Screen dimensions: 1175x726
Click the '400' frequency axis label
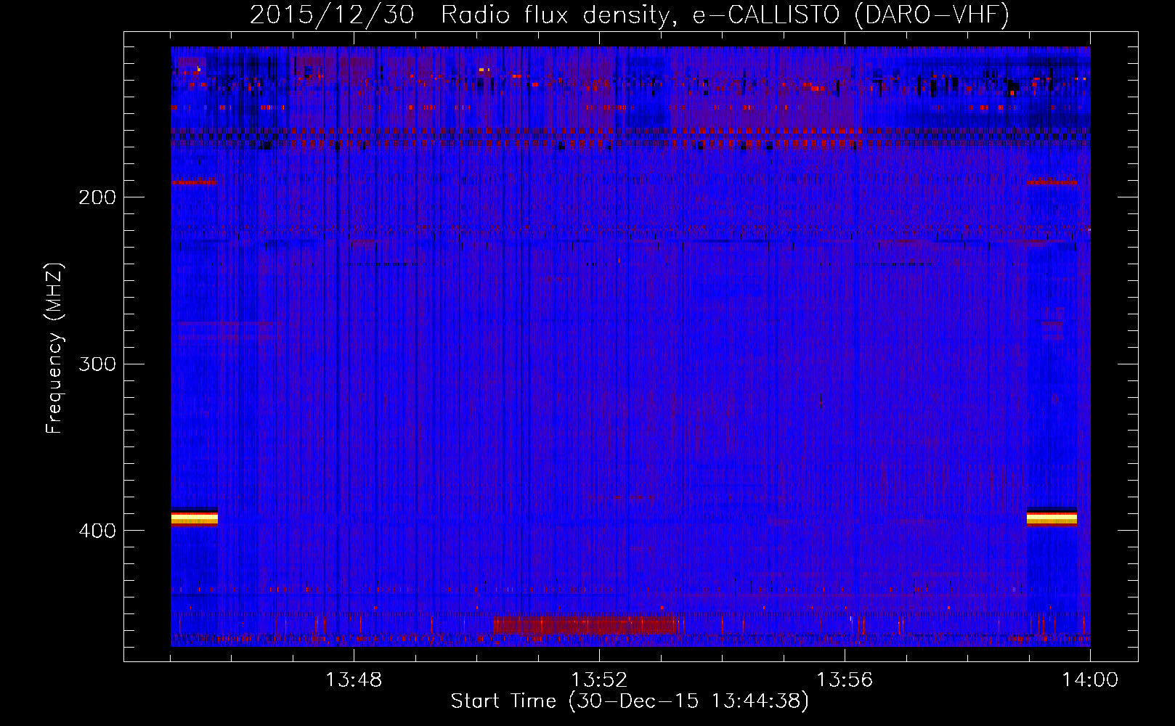(x=97, y=531)
